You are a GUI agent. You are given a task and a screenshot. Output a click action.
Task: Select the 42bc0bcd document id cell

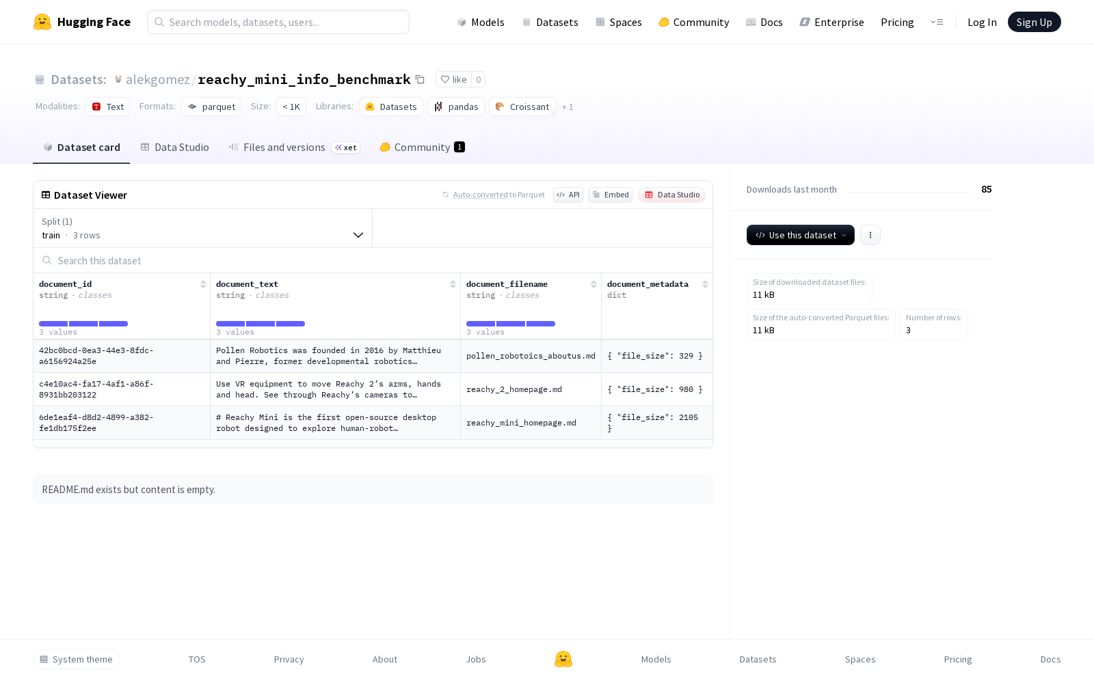point(122,356)
